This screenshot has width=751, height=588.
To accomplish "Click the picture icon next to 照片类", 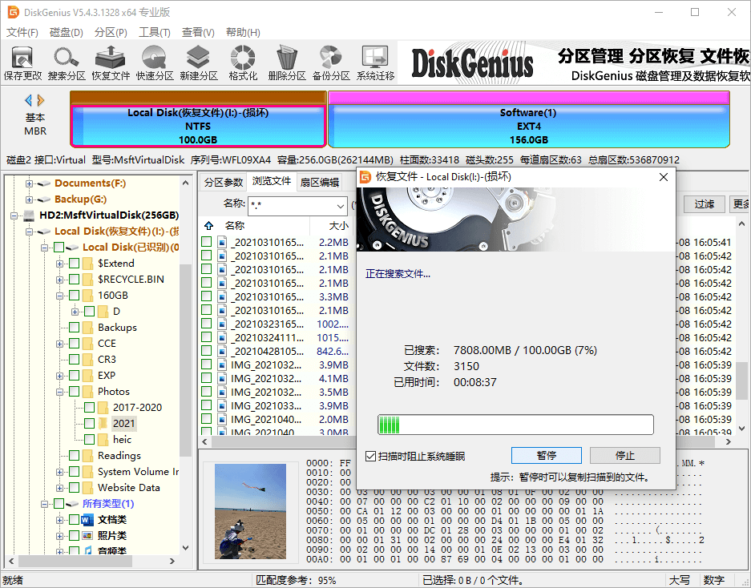I will [x=87, y=535].
